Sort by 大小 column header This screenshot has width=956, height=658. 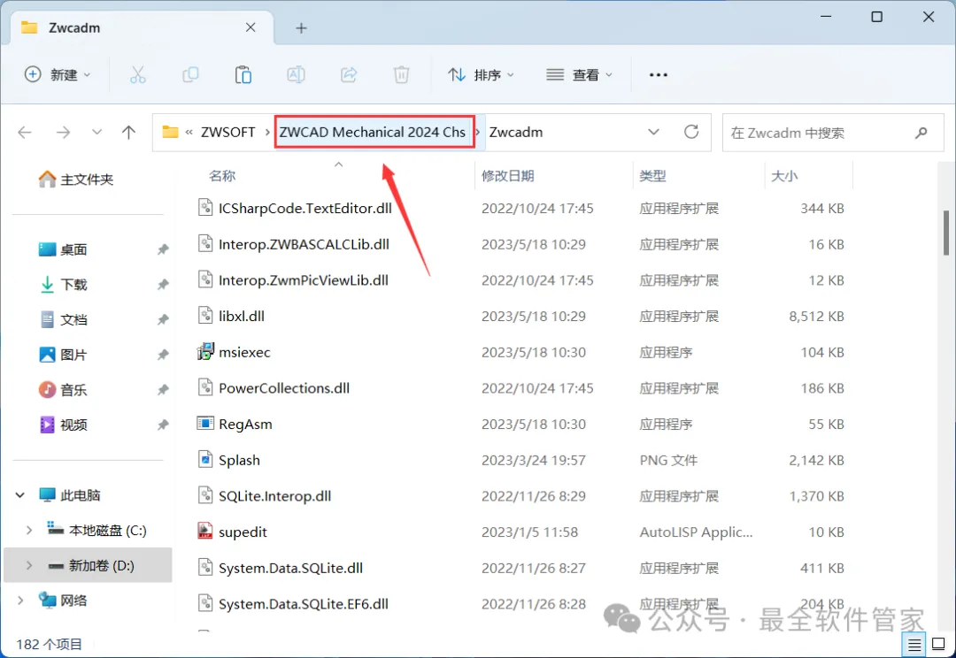coord(784,176)
